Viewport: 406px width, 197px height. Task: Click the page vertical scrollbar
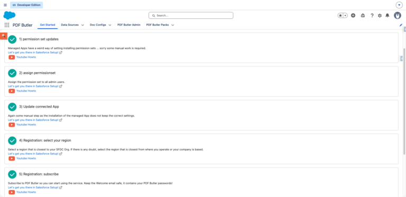pyautogui.click(x=404, y=101)
